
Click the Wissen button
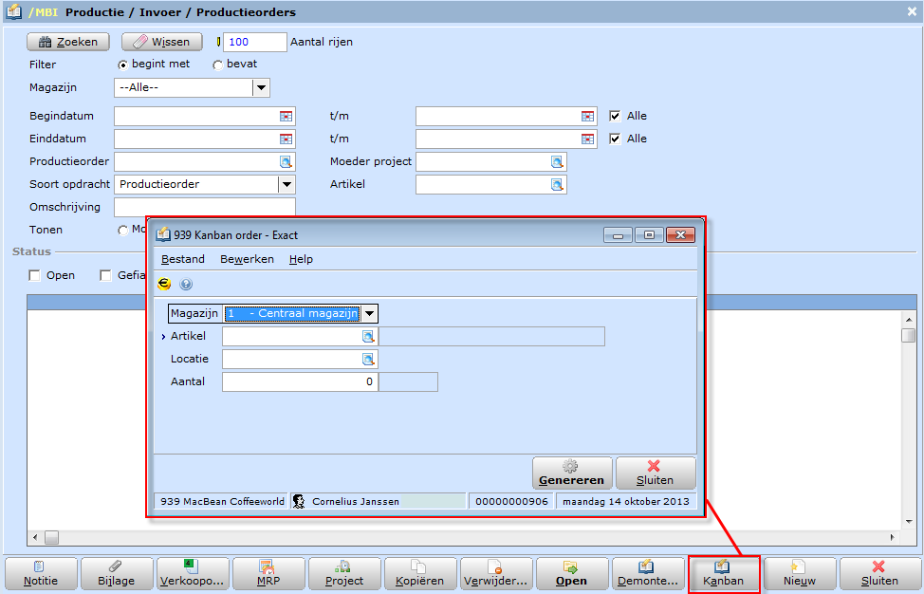tap(162, 42)
